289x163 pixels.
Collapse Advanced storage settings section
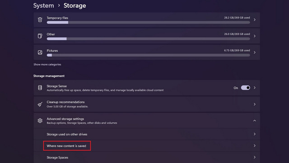pyautogui.click(x=255, y=121)
